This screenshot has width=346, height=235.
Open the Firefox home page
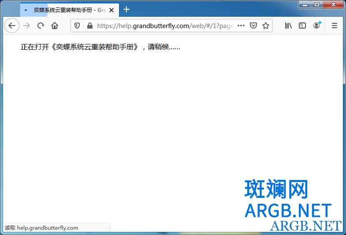(x=55, y=26)
